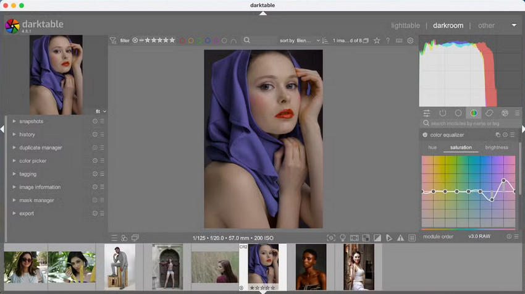Open presets menu for export module
The width and height of the screenshot is (525, 294).
pyautogui.click(x=102, y=213)
